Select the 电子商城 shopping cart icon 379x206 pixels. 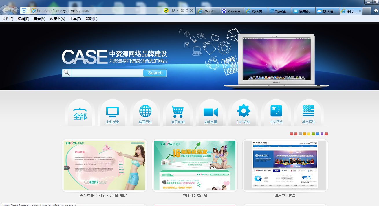pos(178,111)
